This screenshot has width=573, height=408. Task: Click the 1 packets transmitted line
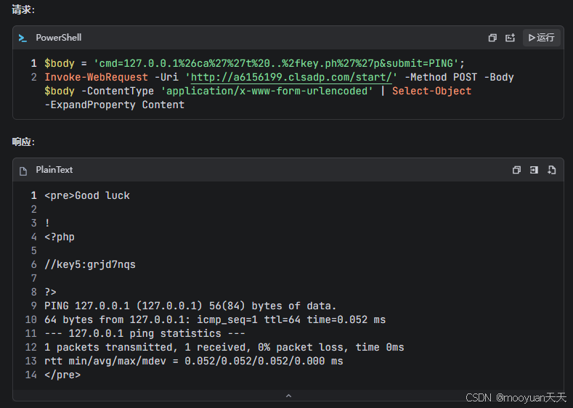click(224, 347)
